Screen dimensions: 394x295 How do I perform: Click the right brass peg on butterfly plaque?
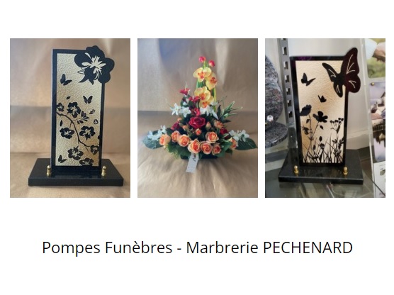[346, 171]
